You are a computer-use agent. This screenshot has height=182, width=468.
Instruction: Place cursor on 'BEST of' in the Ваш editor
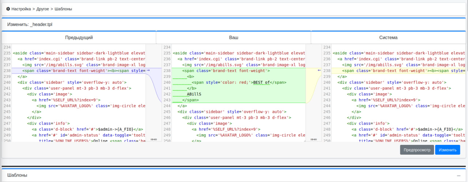[x=261, y=83]
